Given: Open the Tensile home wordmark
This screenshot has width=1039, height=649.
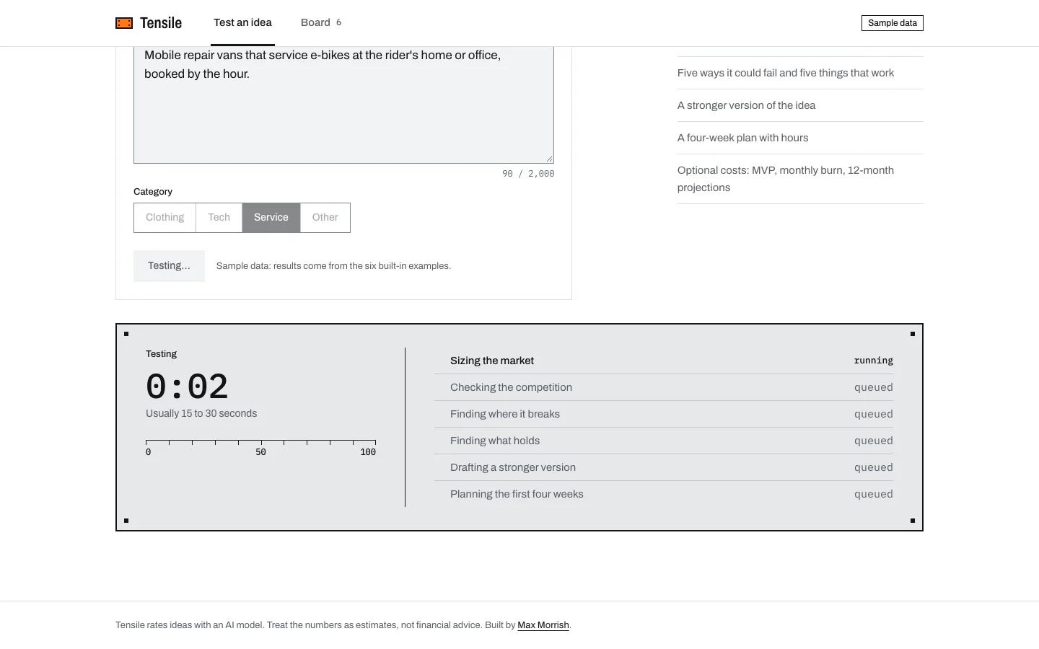Looking at the screenshot, I should point(161,23).
